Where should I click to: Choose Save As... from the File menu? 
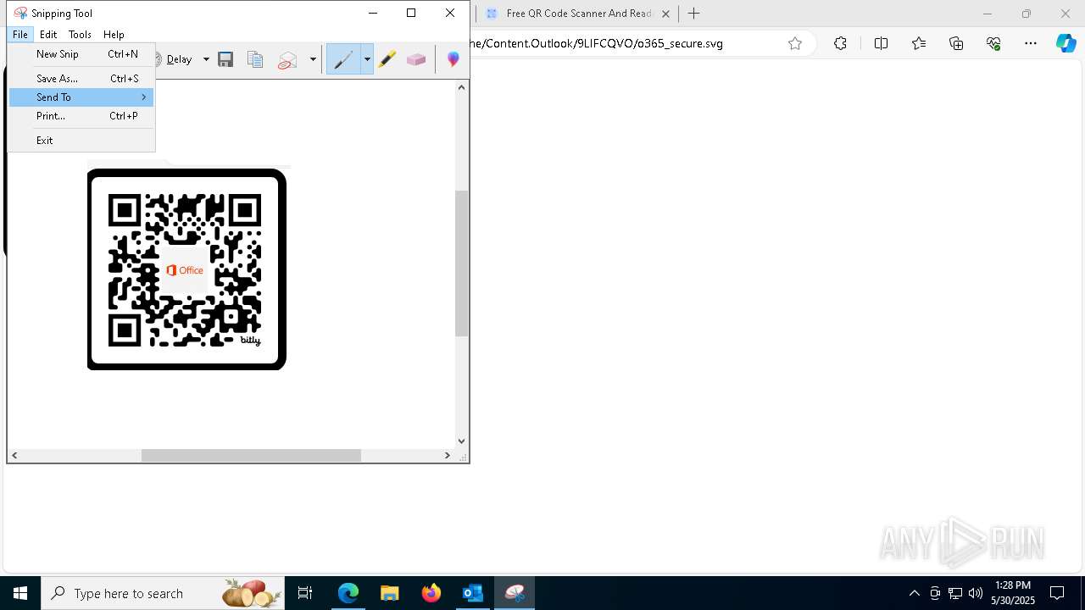click(81, 79)
